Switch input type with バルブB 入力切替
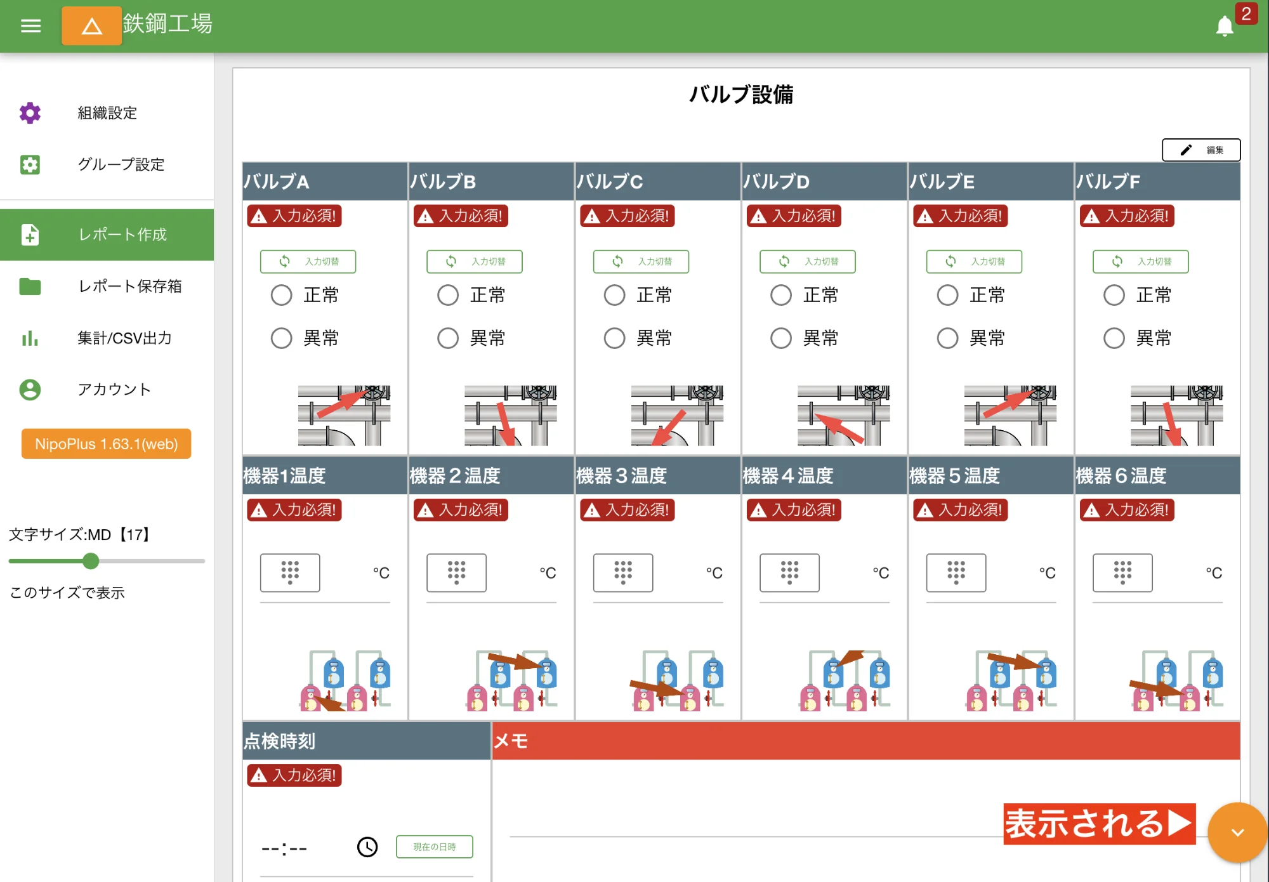Viewport: 1269px width, 882px height. click(x=475, y=261)
